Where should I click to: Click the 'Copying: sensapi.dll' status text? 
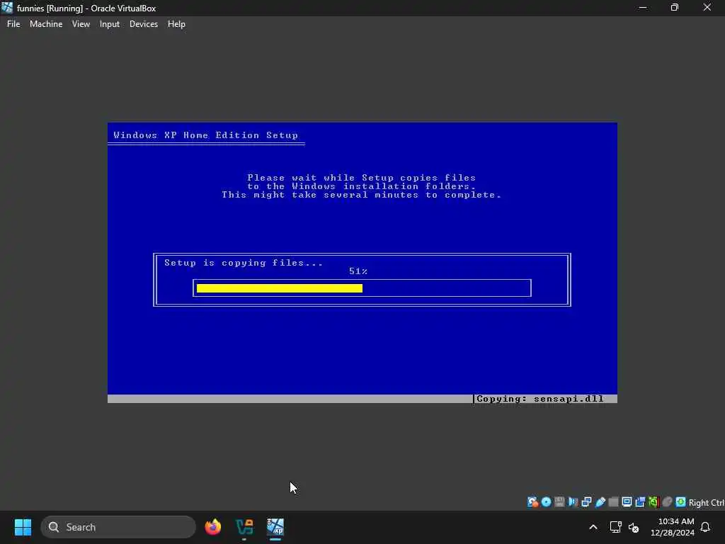pos(540,399)
